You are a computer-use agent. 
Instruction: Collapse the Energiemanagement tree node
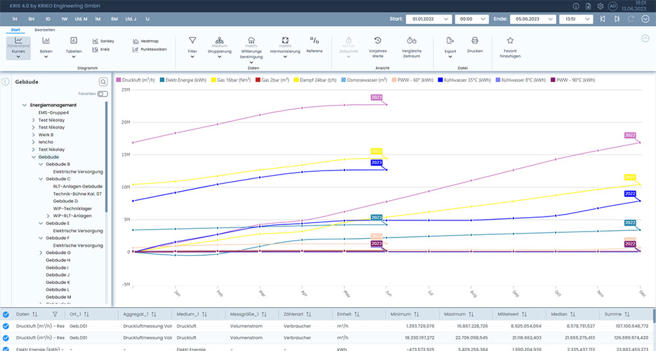coord(24,106)
